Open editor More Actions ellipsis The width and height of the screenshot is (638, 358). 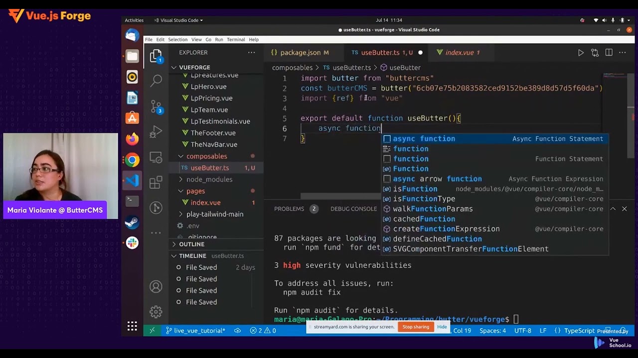[x=622, y=52]
